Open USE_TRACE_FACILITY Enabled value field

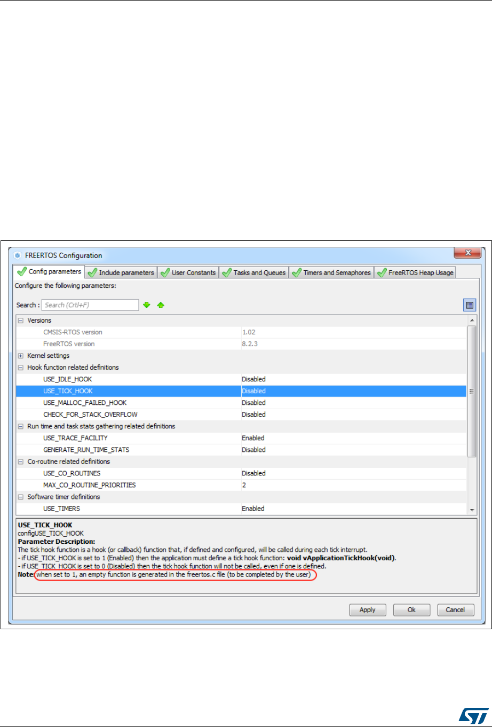(353, 438)
